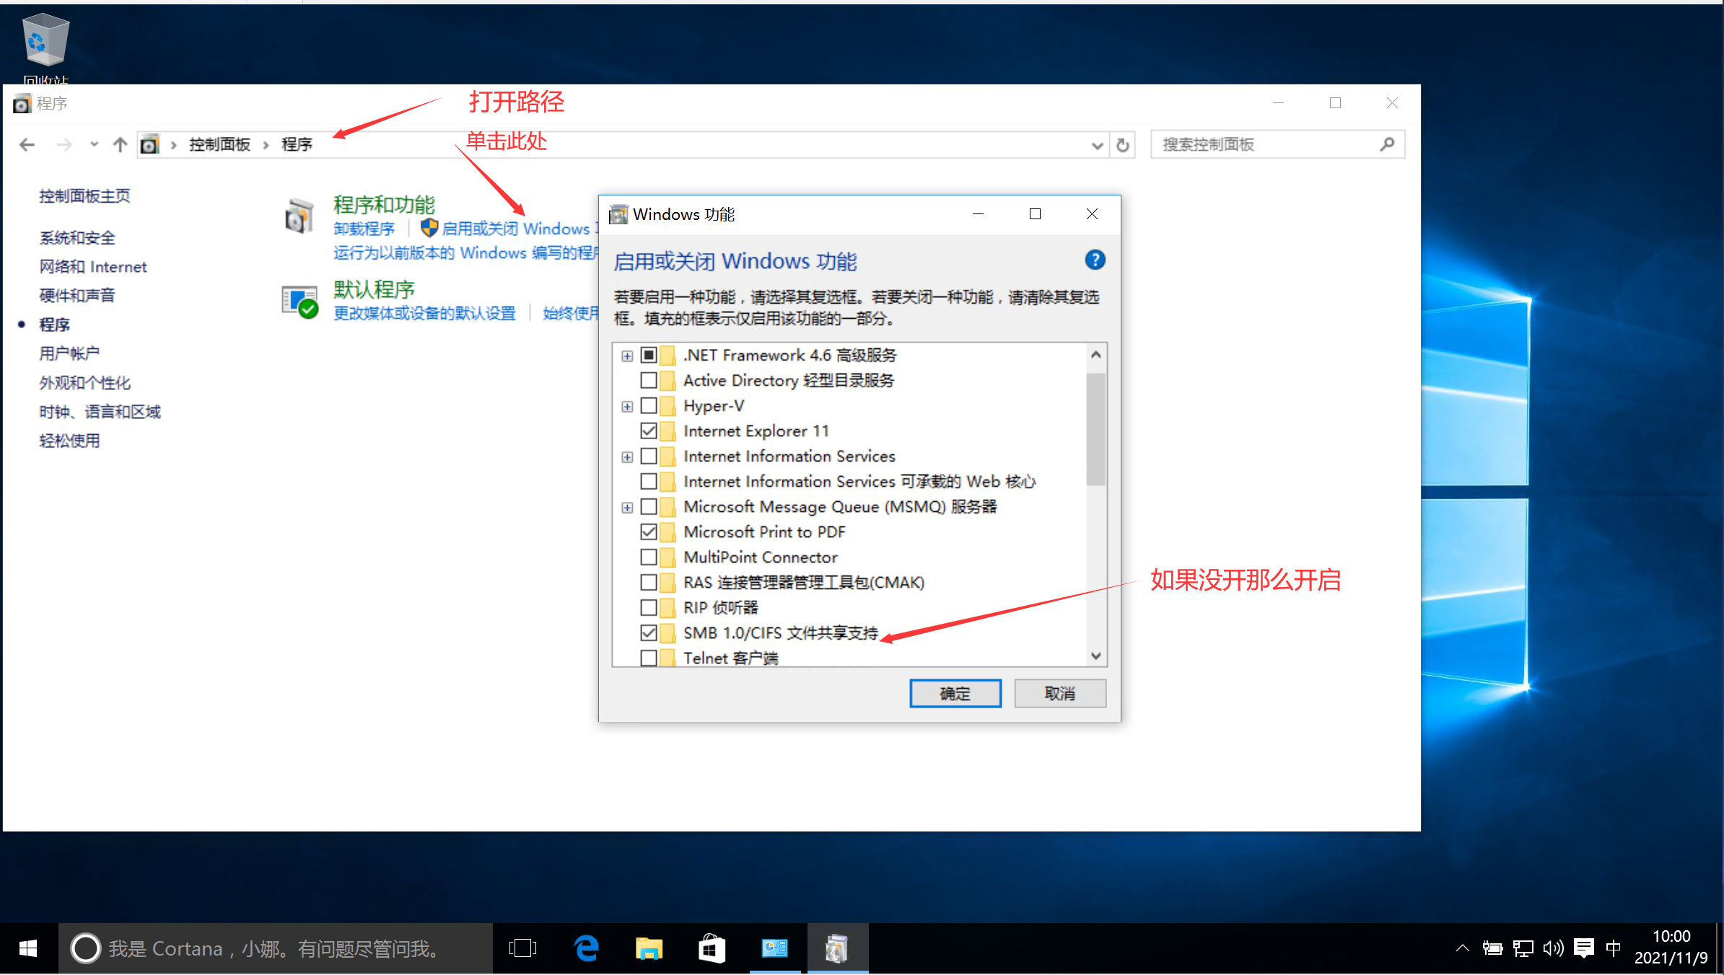Click the battery/power icon in the tray
The width and height of the screenshot is (1724, 975).
[1492, 948]
